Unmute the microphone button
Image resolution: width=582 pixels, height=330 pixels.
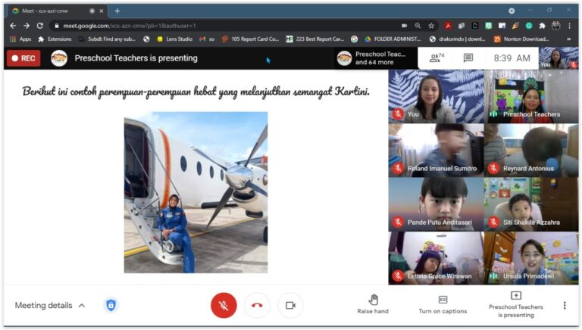tap(224, 305)
